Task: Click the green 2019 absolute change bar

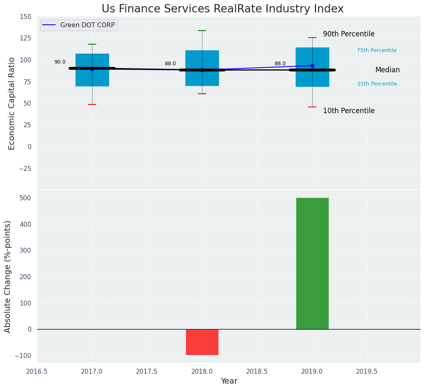Action: [x=312, y=263]
